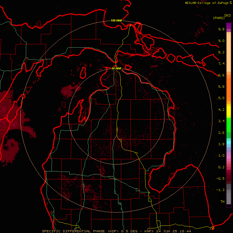
Task: Click the TH label on the scale
Action: (x=222, y=202)
